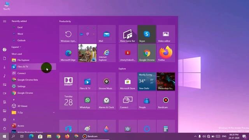Open taskbar Search
The height and width of the screenshot is (140, 249).
pos(13,136)
